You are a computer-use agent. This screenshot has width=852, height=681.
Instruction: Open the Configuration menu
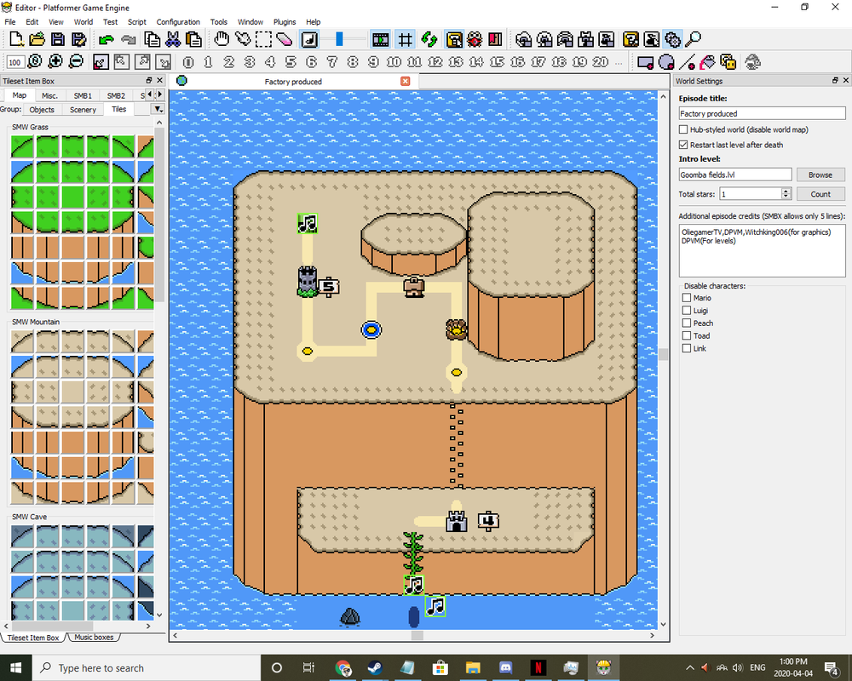(178, 22)
